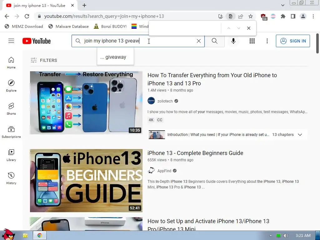Open 'iPhone 13 - Complete Beginners Guide' title
This screenshot has width=320, height=240.
tap(195, 153)
